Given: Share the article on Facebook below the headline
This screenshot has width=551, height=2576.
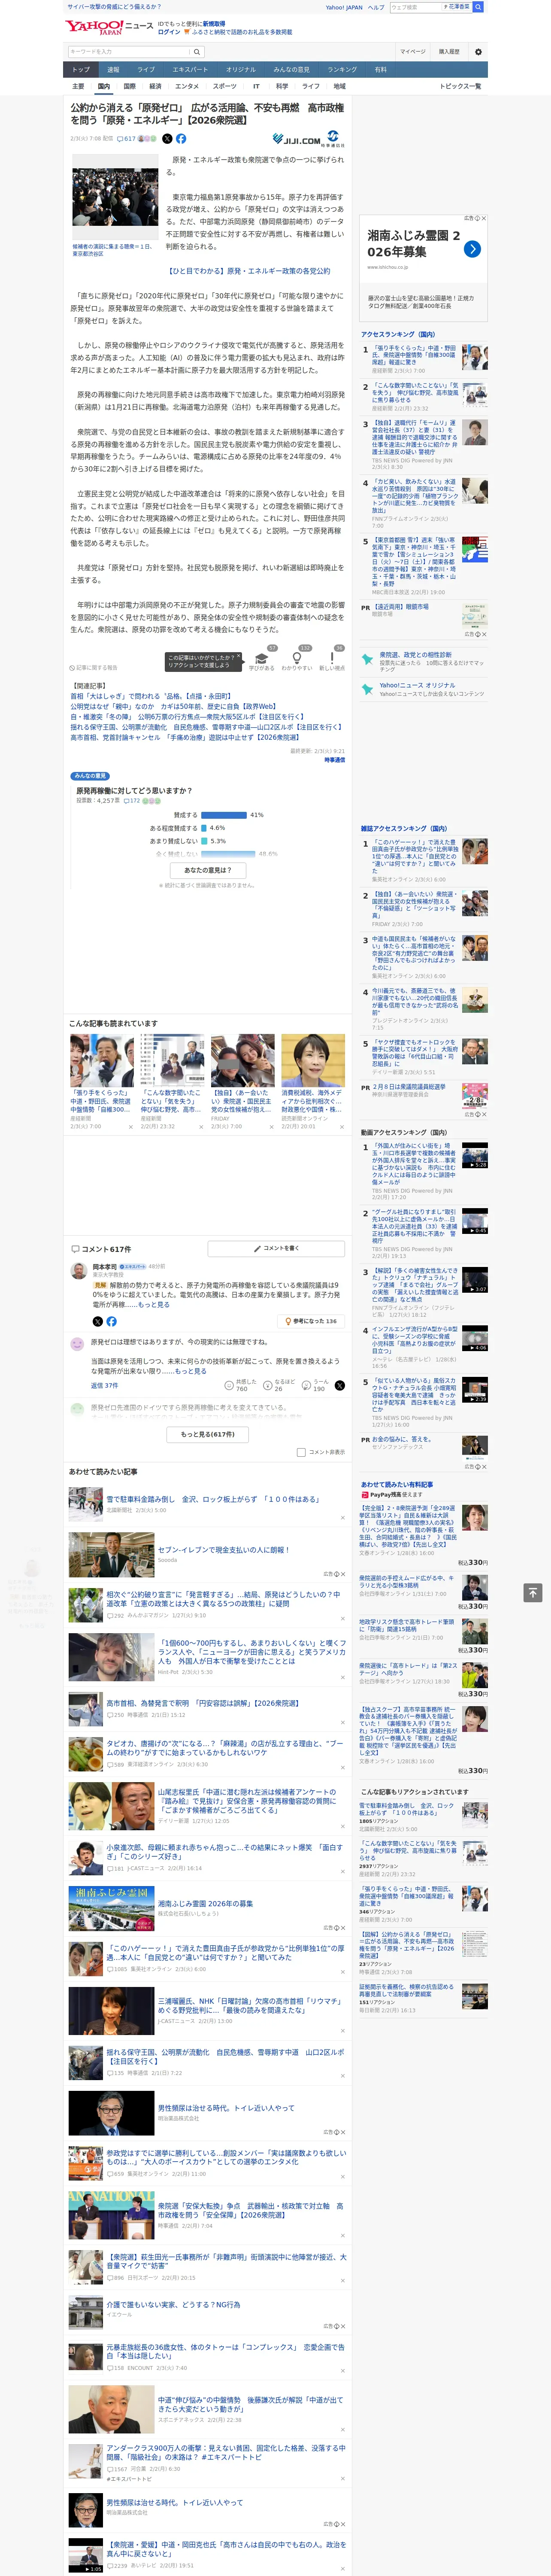Looking at the screenshot, I should (181, 139).
